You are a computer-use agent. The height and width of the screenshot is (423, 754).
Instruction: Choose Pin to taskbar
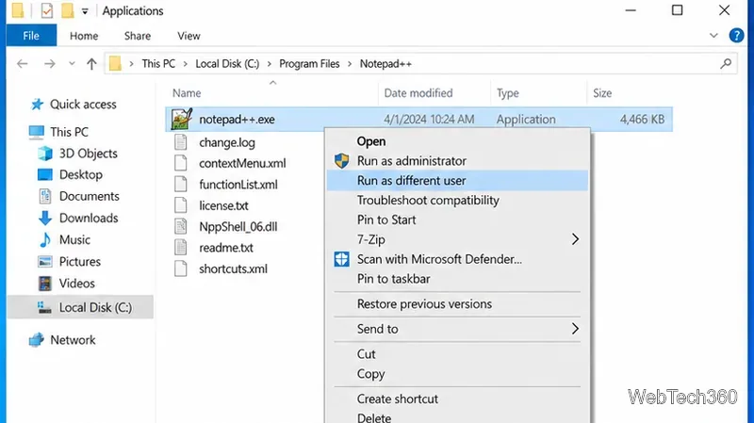pos(457,279)
